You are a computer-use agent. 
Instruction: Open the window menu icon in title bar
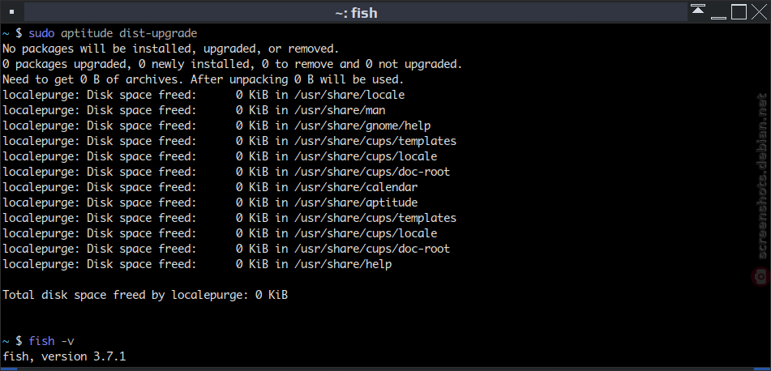(12, 12)
